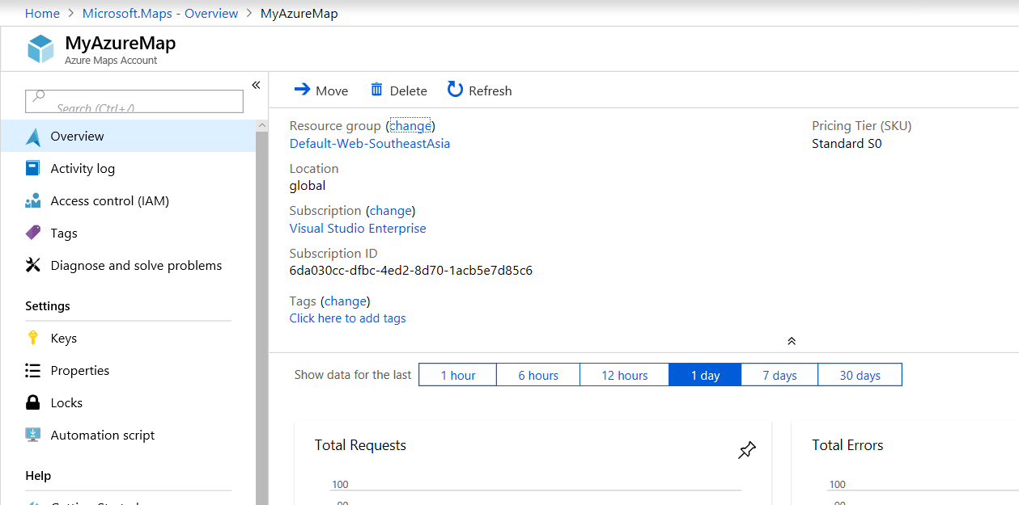
Task: Click MyAzureMap breadcrumb text
Action: click(x=299, y=13)
